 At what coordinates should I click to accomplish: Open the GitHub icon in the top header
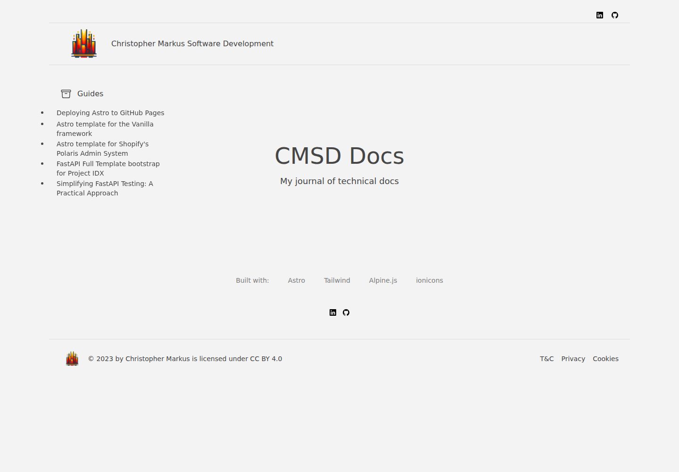[615, 15]
